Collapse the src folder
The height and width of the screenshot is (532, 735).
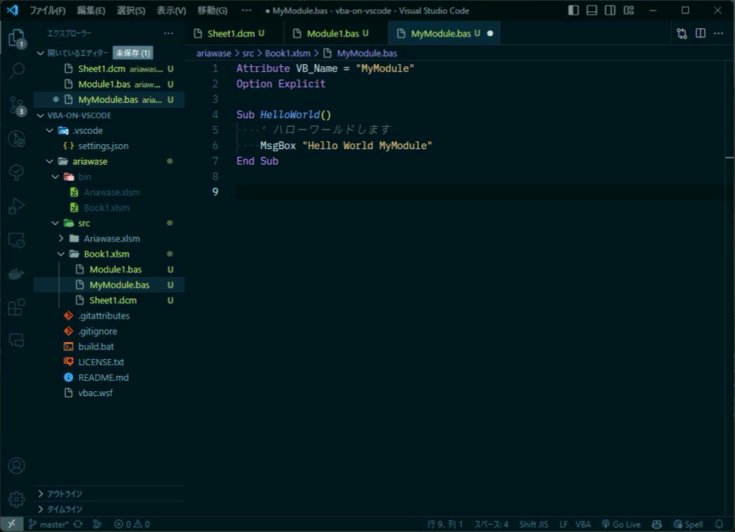tap(56, 223)
